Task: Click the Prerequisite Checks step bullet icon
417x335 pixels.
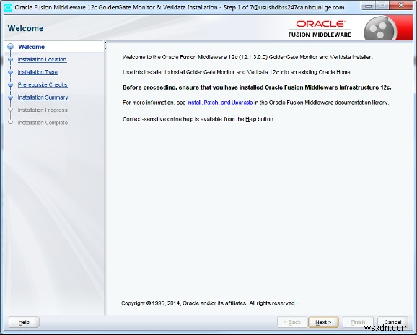Action: 11,85
